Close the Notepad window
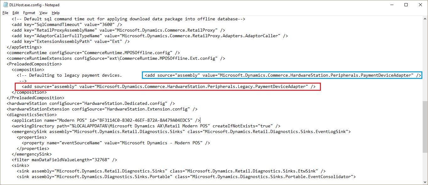The image size is (428, 185). point(420,5)
